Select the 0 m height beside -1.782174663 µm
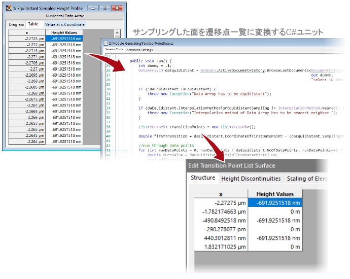 [275, 212]
